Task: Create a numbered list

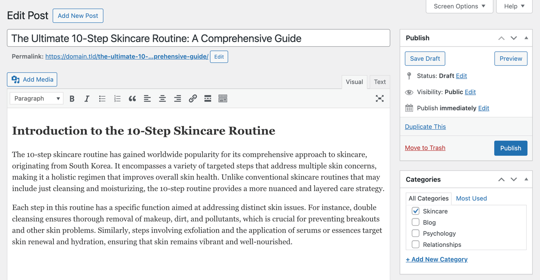Action: [x=117, y=98]
